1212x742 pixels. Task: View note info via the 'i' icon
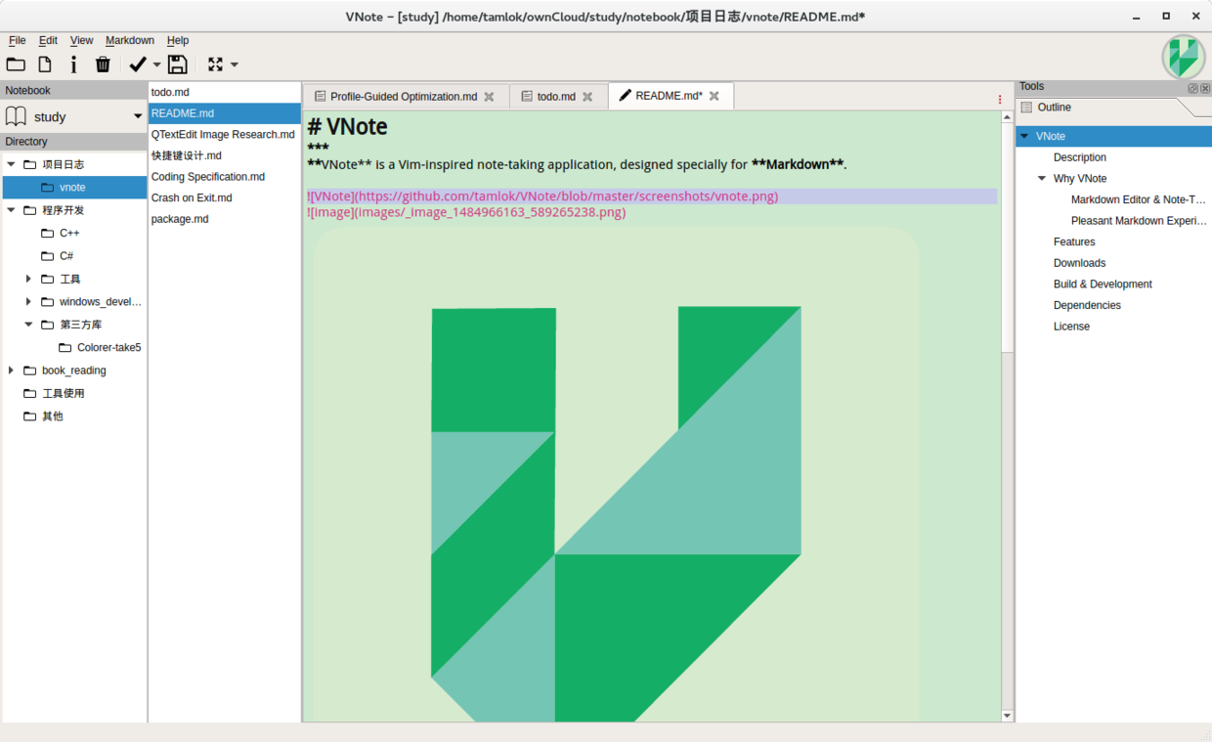click(73, 64)
